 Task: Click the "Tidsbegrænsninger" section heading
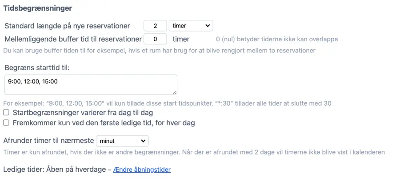coord(38,8)
